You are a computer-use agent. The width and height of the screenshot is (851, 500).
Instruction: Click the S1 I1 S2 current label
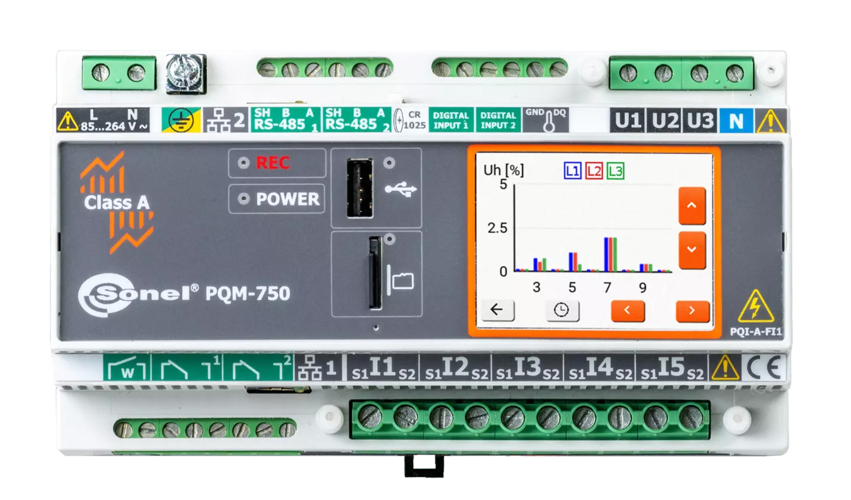point(384,368)
